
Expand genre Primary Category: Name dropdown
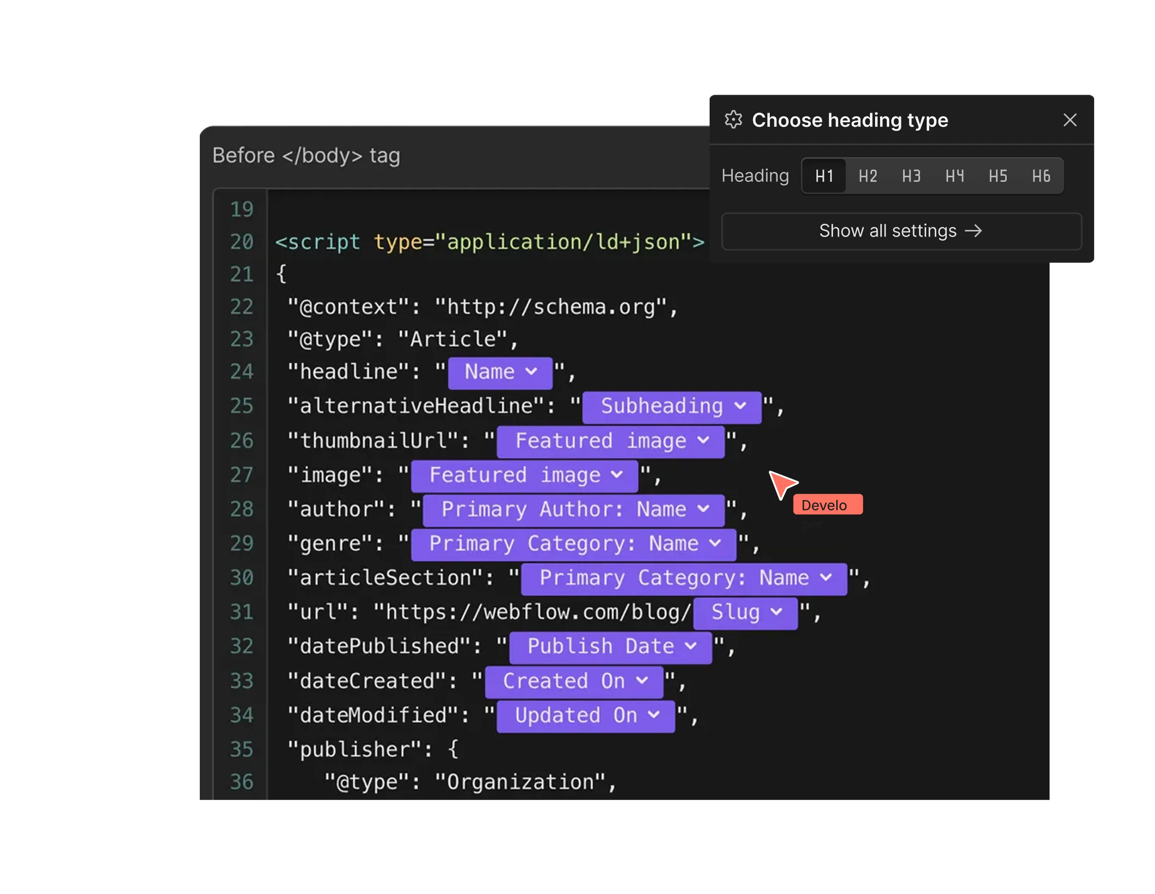573,544
